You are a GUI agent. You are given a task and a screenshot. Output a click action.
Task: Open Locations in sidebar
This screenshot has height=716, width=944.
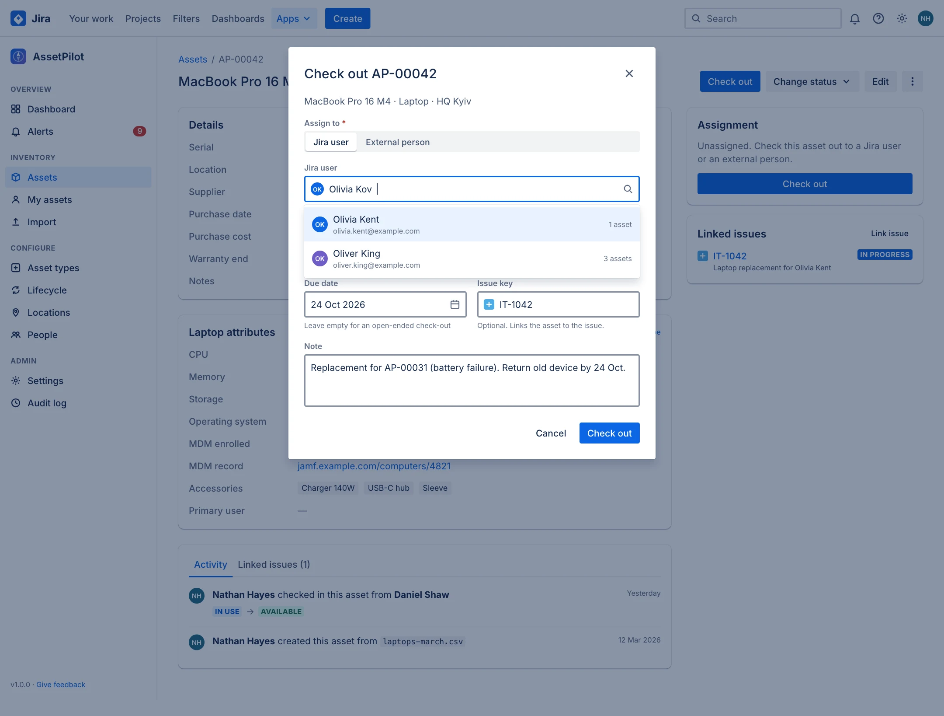[78, 312]
